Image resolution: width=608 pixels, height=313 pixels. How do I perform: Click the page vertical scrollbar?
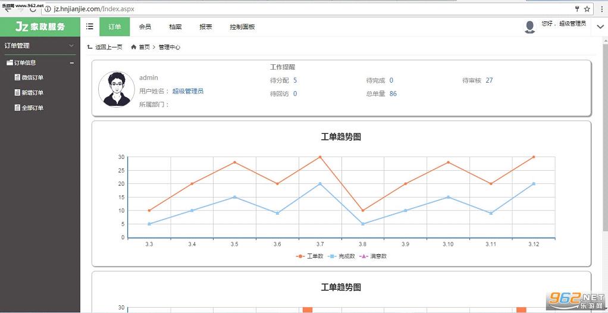click(x=605, y=136)
